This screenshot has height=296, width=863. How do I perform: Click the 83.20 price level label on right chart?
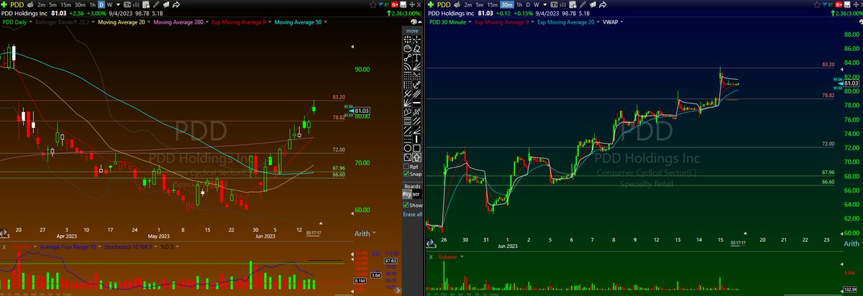[827, 64]
